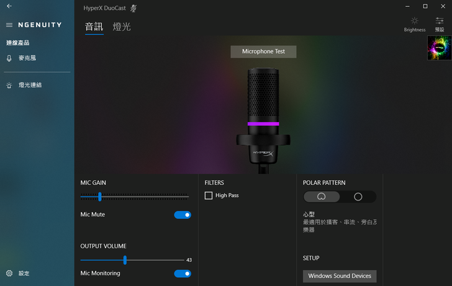Click the back arrow icon
The width and height of the screenshot is (452, 286).
pos(9,6)
